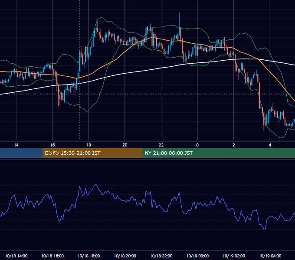Click the 20 hour axis label

[125, 145]
